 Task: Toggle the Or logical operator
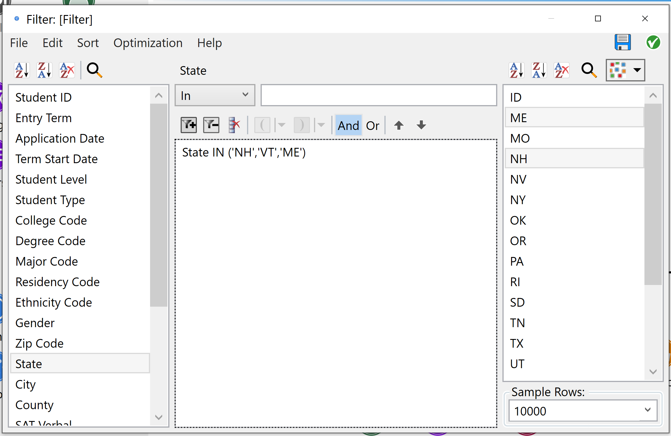372,126
